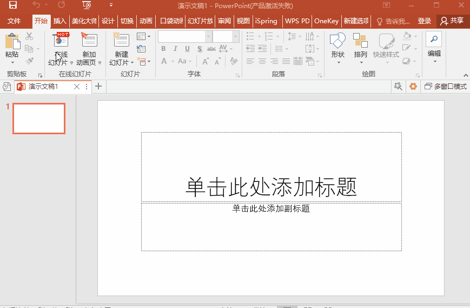Toggle Bold text formatting
Image resolution: width=470 pixels, height=308 pixels.
click(163, 49)
